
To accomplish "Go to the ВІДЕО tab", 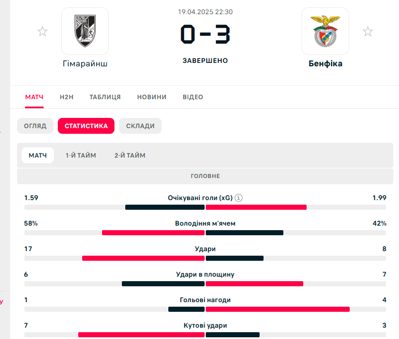I will coord(193,97).
